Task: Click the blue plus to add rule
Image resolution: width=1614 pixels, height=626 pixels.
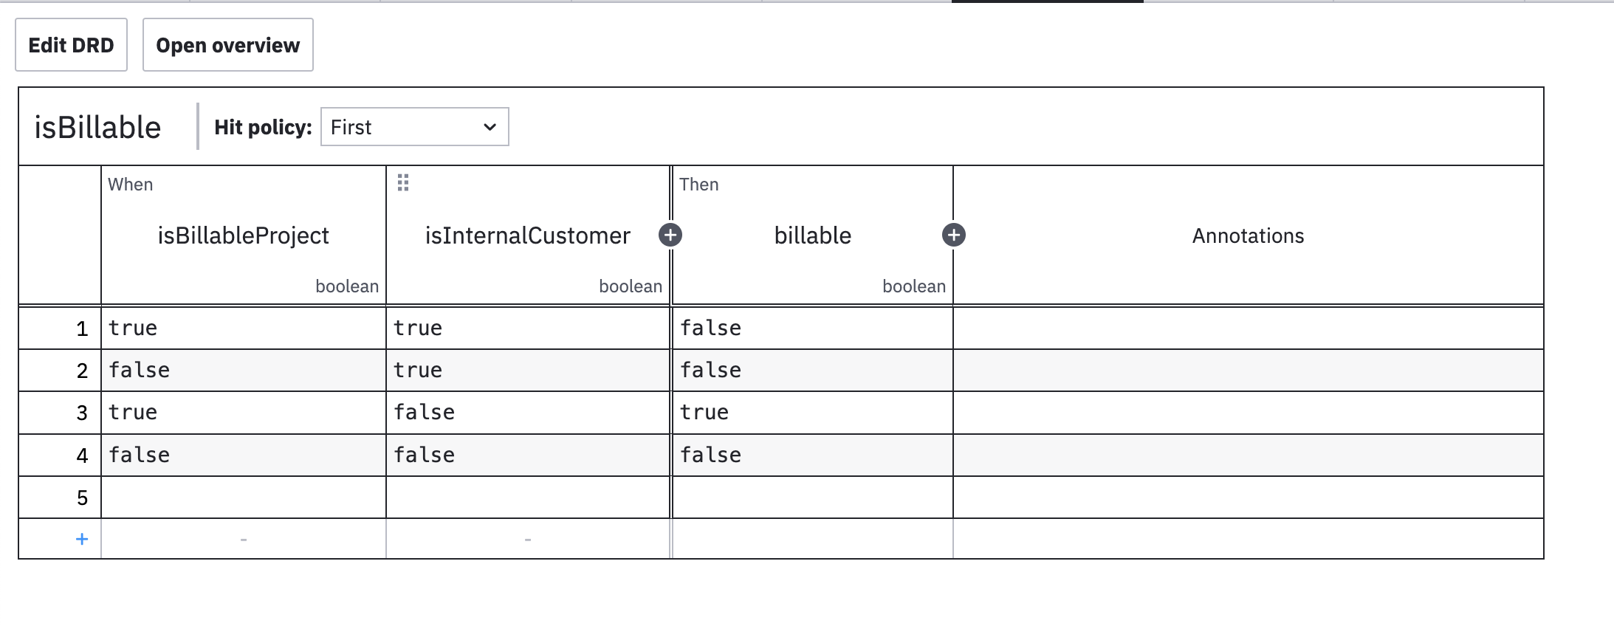Action: tap(82, 540)
